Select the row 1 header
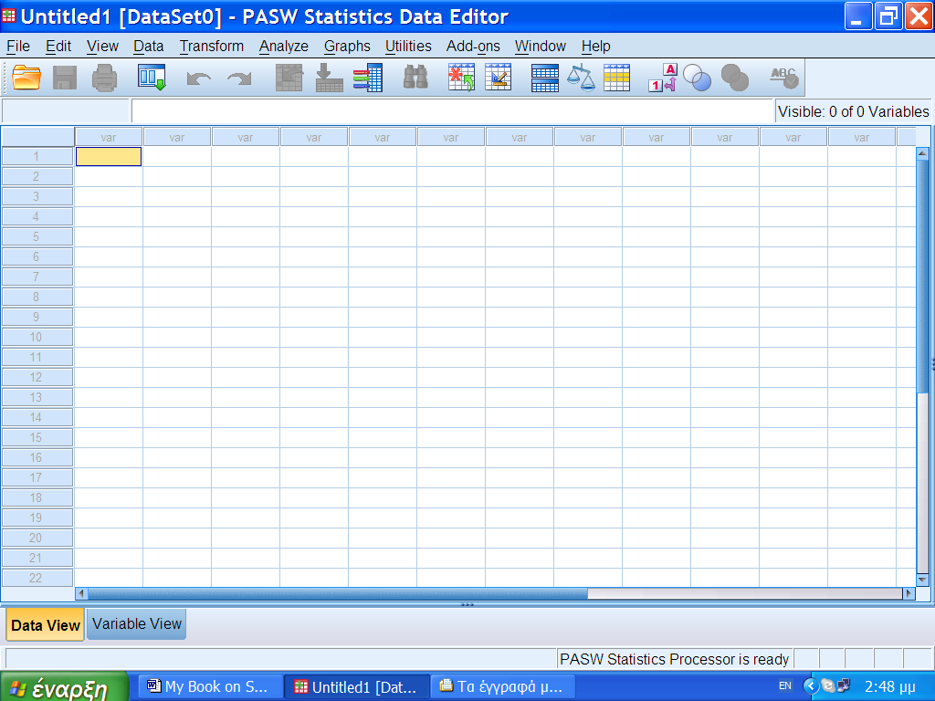935x701 pixels. (x=37, y=156)
